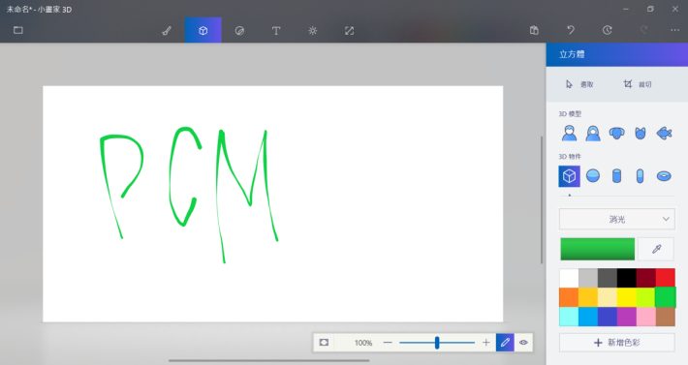
Task: Toggle the view-reset button beside 100%
Action: [x=324, y=343]
